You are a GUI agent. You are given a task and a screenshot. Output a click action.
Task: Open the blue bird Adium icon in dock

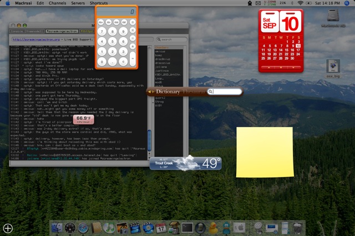pos(226,228)
